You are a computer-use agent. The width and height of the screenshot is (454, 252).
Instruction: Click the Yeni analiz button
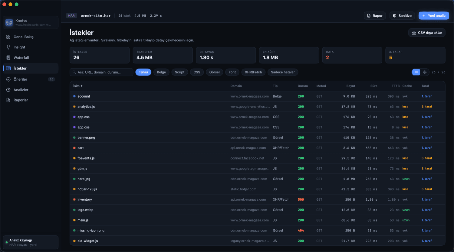tap(434, 16)
